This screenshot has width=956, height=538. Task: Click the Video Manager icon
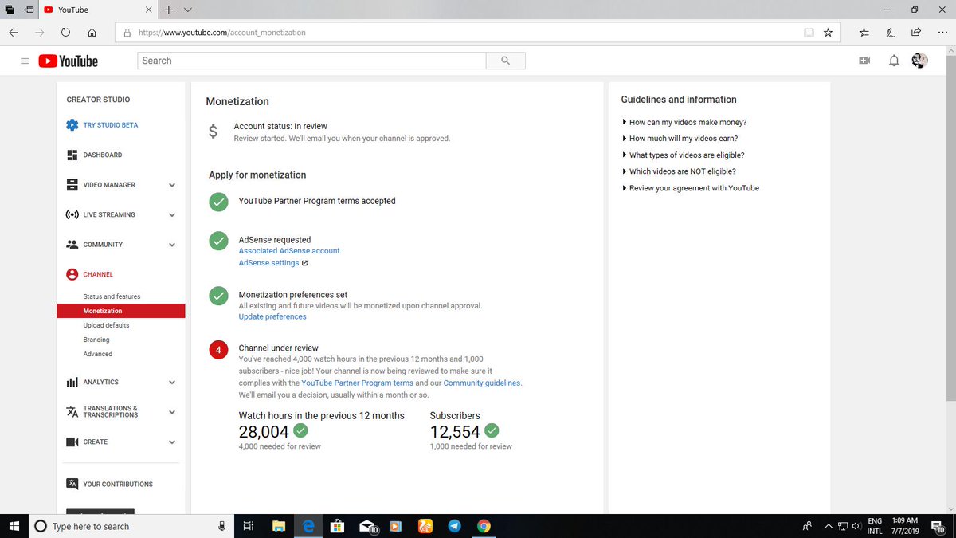pos(72,185)
